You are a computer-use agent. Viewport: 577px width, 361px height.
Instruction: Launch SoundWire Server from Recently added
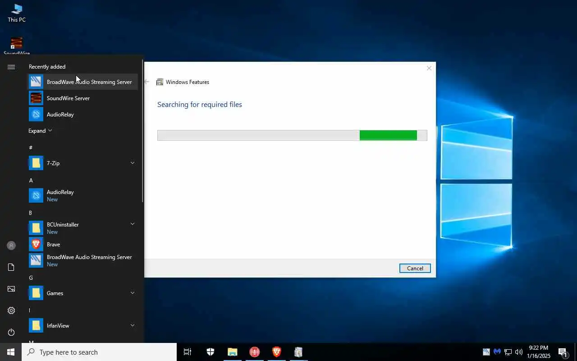pyautogui.click(x=82, y=98)
